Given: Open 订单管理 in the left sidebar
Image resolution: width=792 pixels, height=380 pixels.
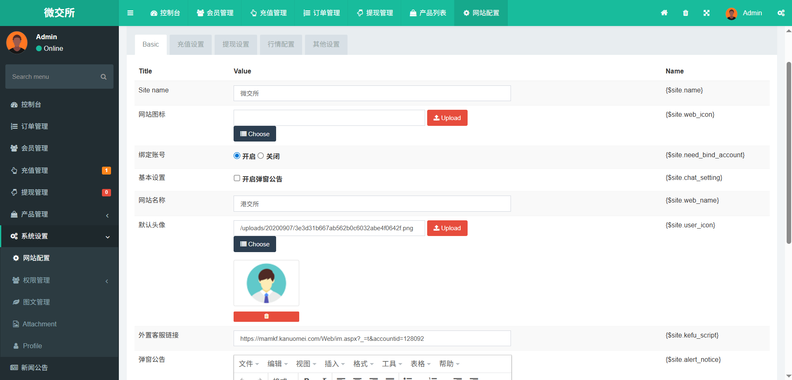Looking at the screenshot, I should click(x=59, y=126).
